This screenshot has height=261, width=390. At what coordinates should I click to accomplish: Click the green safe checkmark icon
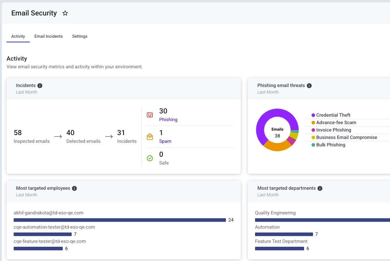pos(150,158)
